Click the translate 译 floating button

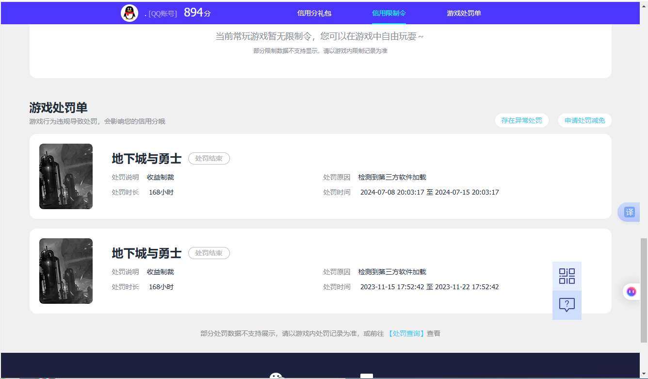click(x=629, y=212)
